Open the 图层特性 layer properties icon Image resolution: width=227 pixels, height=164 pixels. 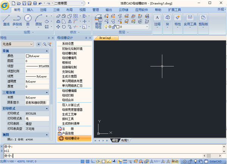point(98,20)
